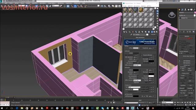The width and height of the screenshot is (196, 110).
Task: Open Material menu in Material Editor
Action: coord(130,6)
